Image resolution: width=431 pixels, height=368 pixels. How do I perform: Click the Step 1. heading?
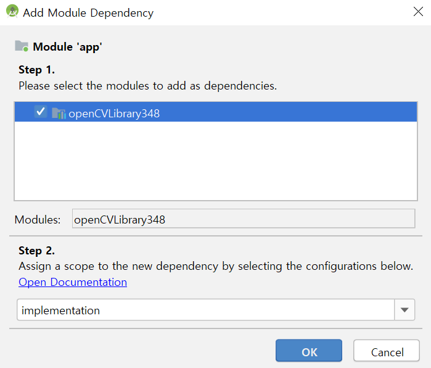coord(36,70)
